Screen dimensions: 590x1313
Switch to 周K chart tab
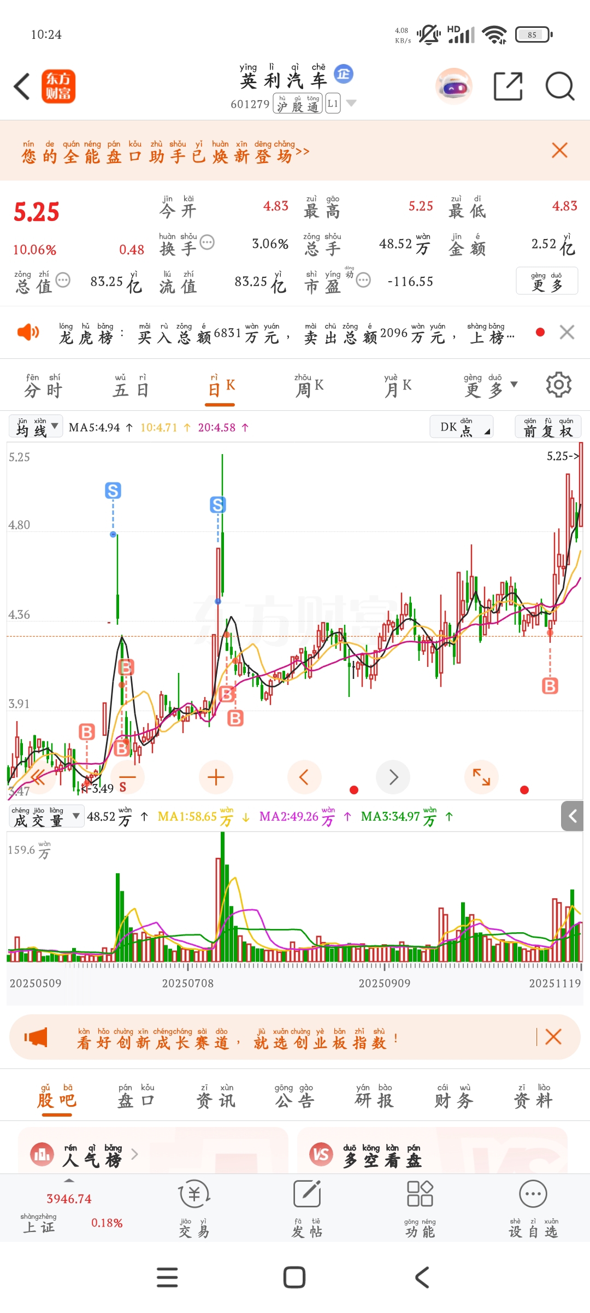pyautogui.click(x=309, y=386)
